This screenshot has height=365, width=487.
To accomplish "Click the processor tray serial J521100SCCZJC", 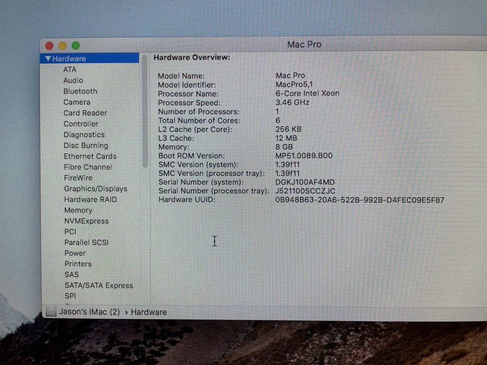I will click(306, 191).
